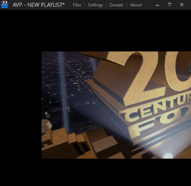This screenshot has height=186, width=191.
Task: Open the Donate menu
Action: [x=116, y=5]
